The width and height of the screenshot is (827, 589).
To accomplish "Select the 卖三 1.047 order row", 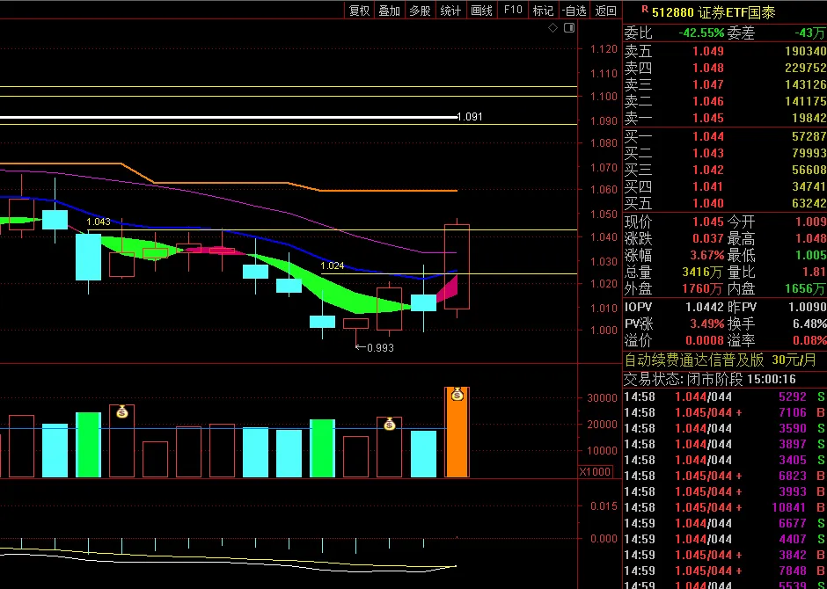I will tap(725, 84).
